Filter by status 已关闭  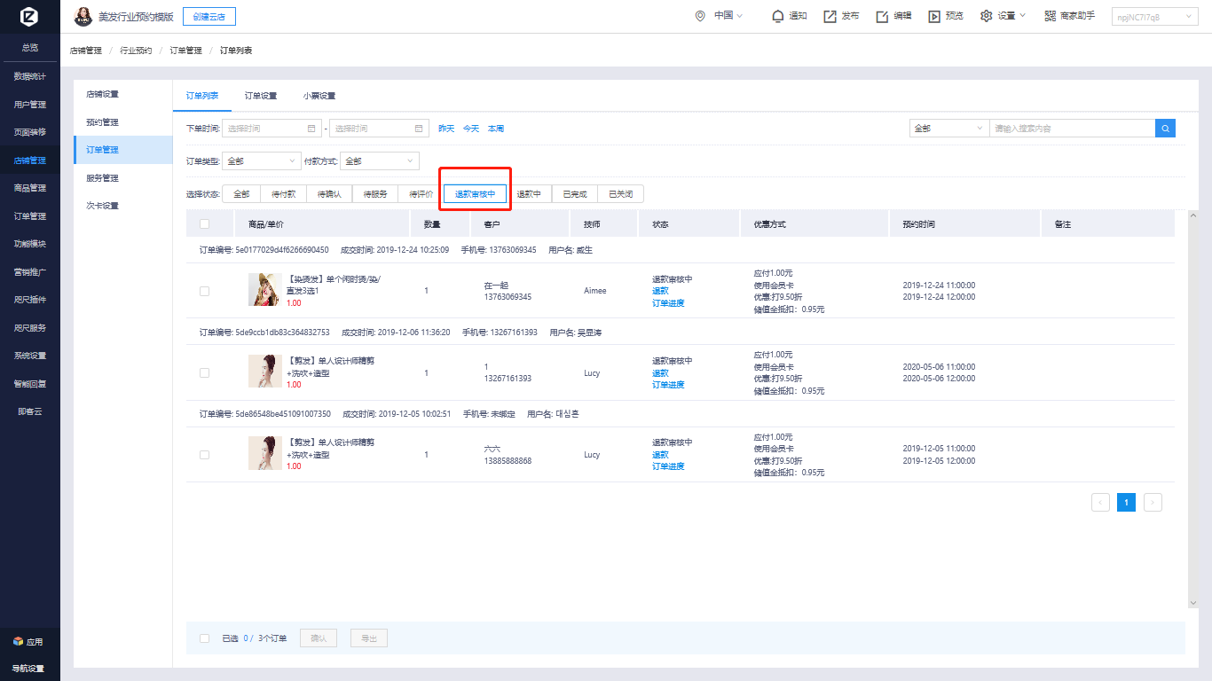[621, 194]
